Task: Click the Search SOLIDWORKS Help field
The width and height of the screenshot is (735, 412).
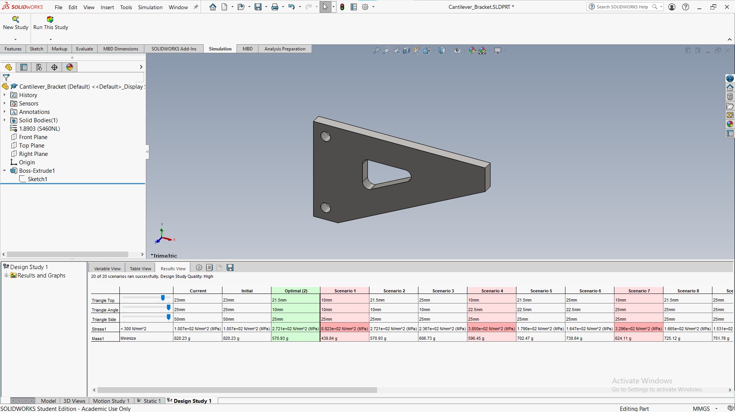Action: tap(622, 7)
